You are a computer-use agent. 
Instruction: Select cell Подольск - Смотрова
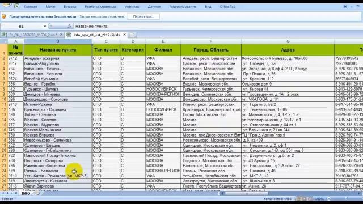(x=58, y=160)
